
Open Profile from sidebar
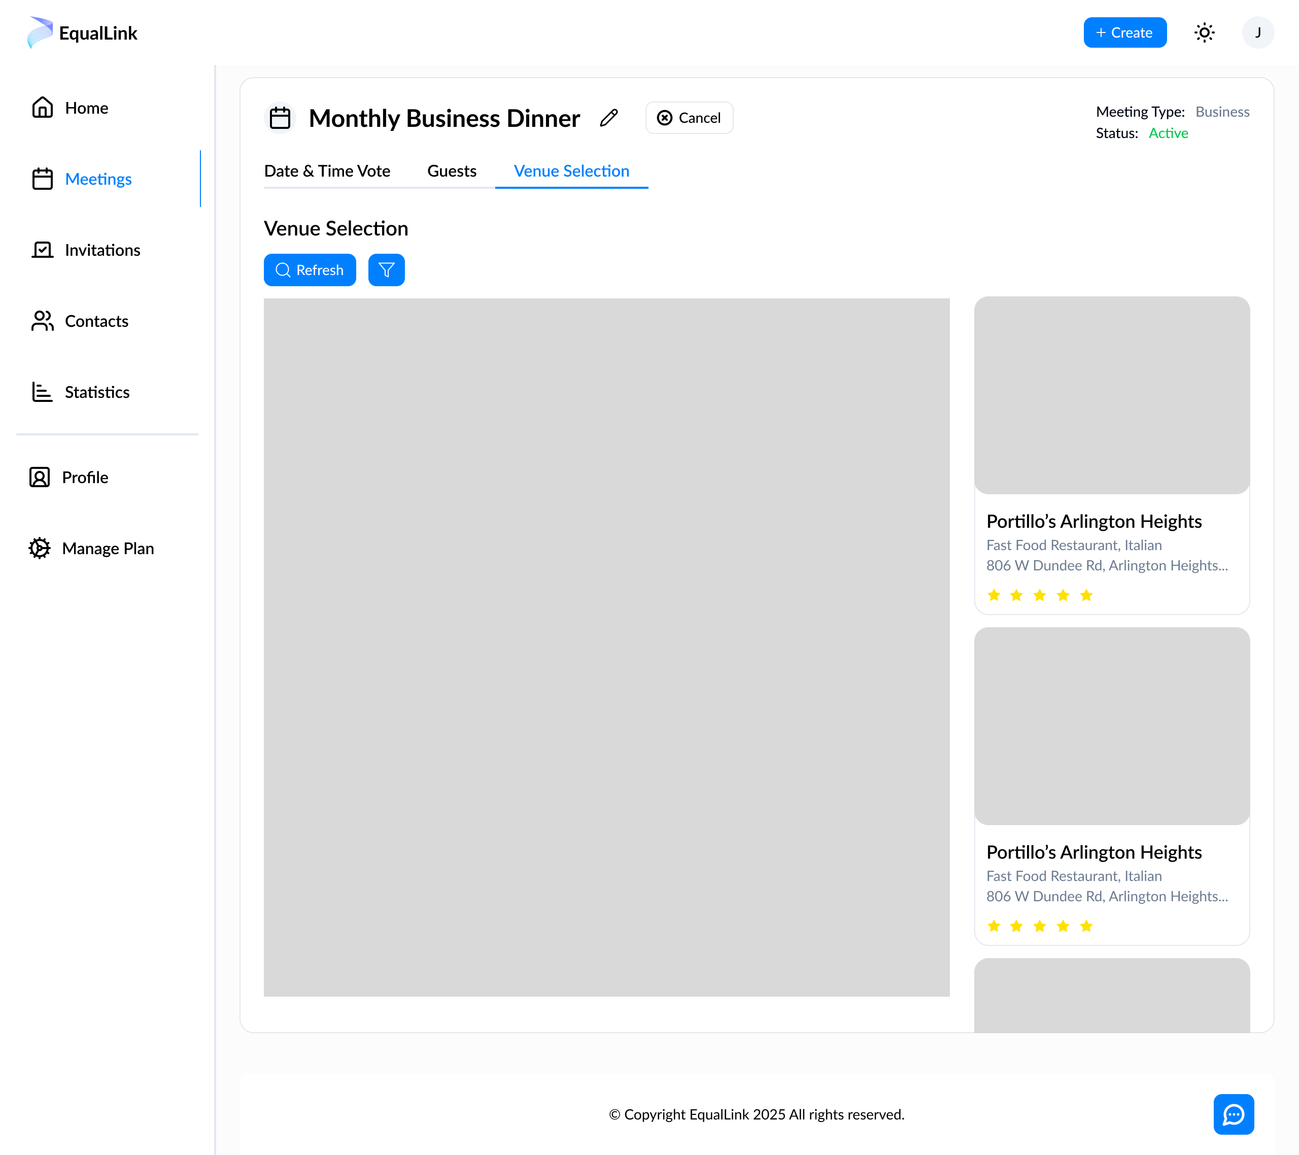(85, 478)
